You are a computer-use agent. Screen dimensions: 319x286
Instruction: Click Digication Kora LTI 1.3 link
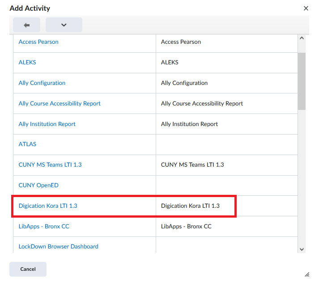coord(48,206)
